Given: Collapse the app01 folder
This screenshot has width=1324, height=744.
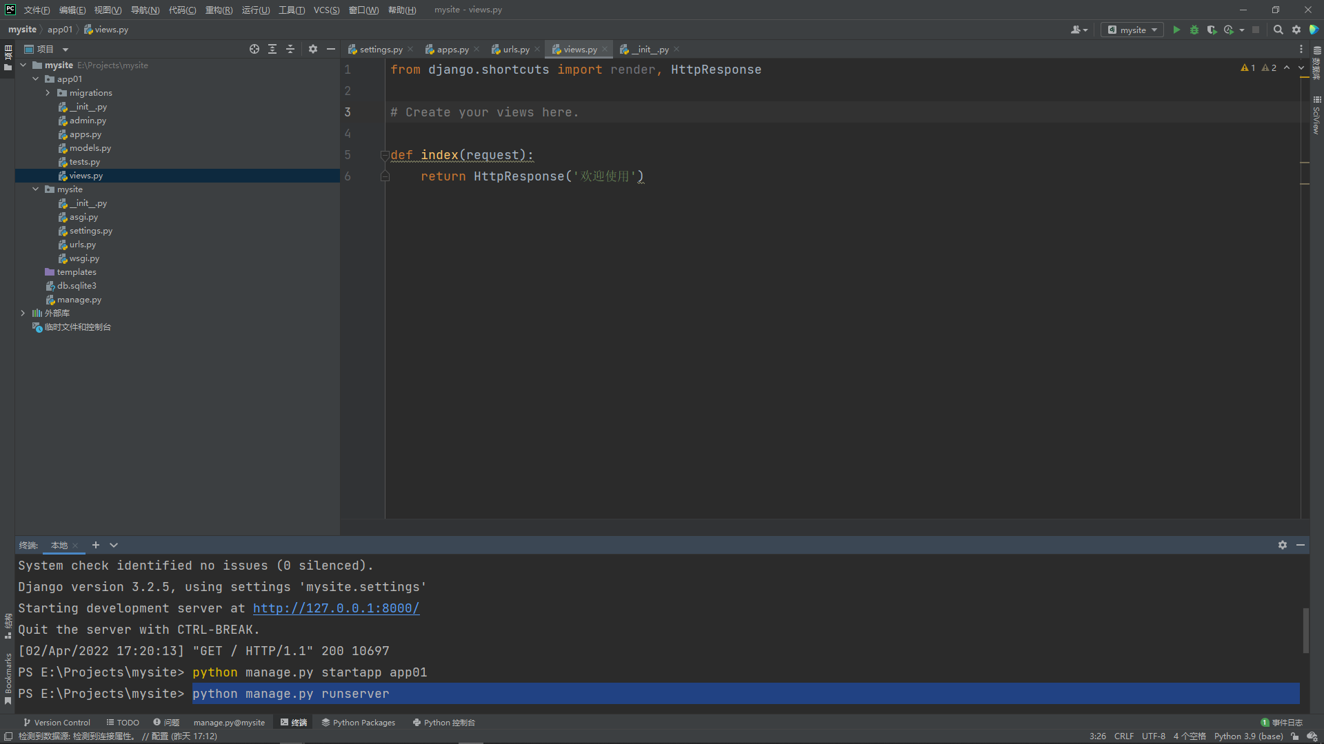Looking at the screenshot, I should (x=36, y=79).
